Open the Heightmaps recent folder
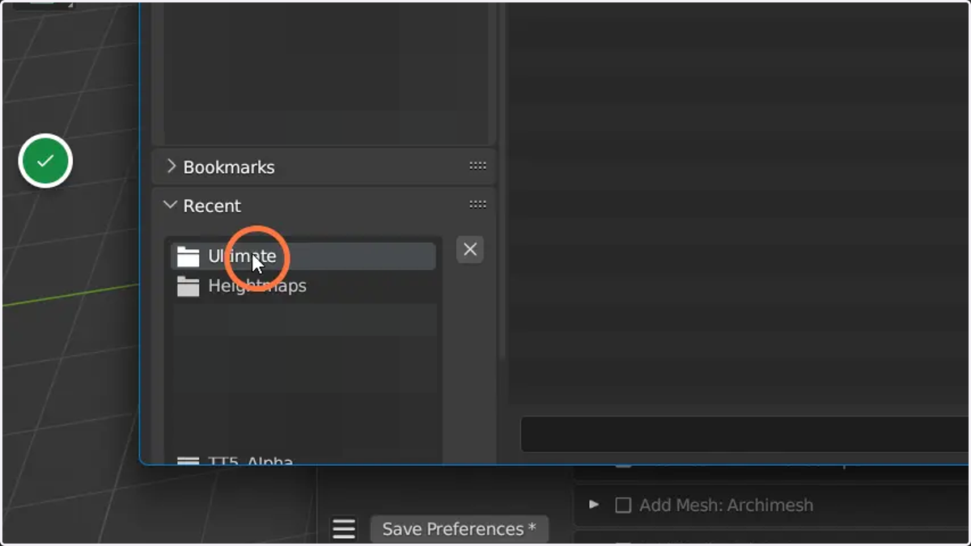 (303, 286)
